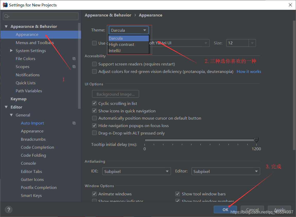296x217 pixels.
Task: Open Auto Import settings
Action: (32, 123)
